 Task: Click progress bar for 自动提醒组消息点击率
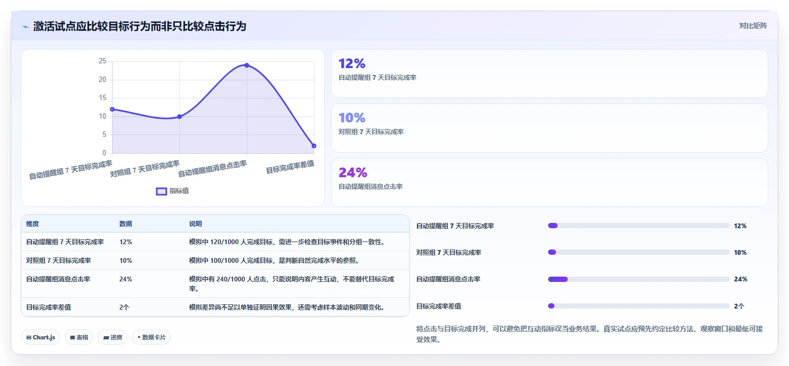tap(639, 279)
